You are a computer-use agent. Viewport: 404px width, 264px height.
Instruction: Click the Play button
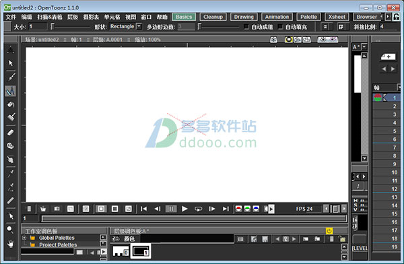[x=184, y=209]
